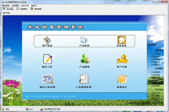Click the 应用支持 heading
169x112 pixels.
[159, 50]
